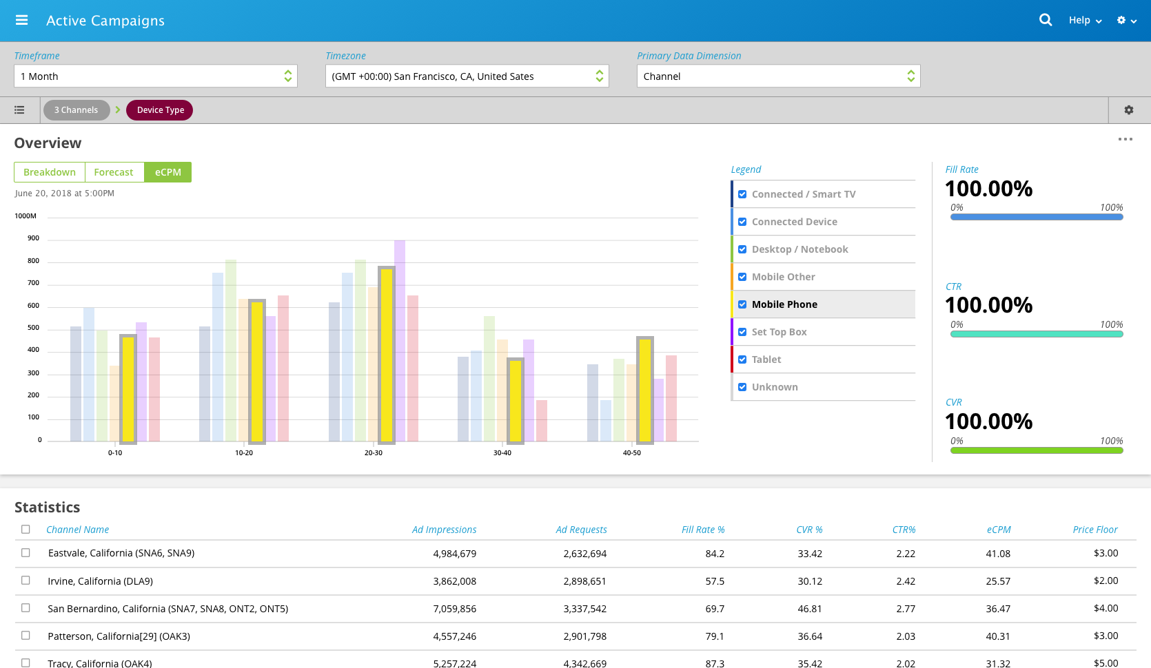
Task: Uncheck the Mobile Phone legend checkbox
Action: tap(742, 304)
